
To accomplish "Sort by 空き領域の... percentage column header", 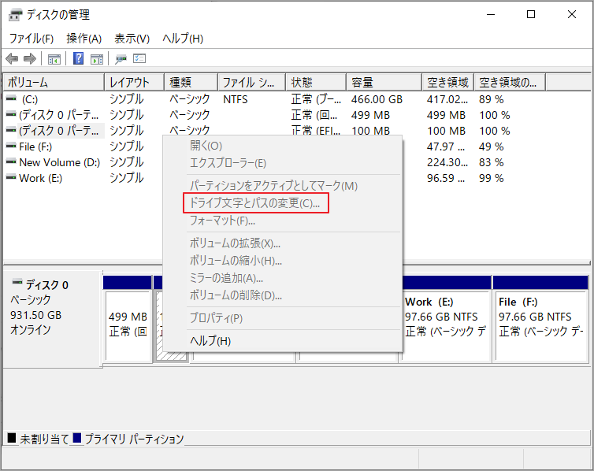I will [510, 82].
